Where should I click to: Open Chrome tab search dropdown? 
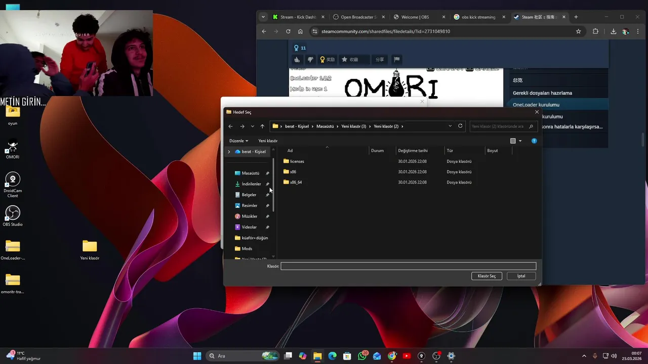point(263,17)
